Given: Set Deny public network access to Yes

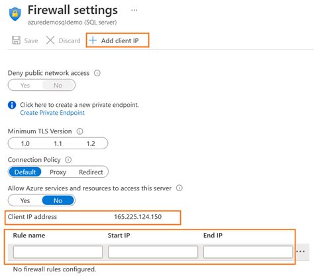Looking at the screenshot, I should click(x=25, y=86).
